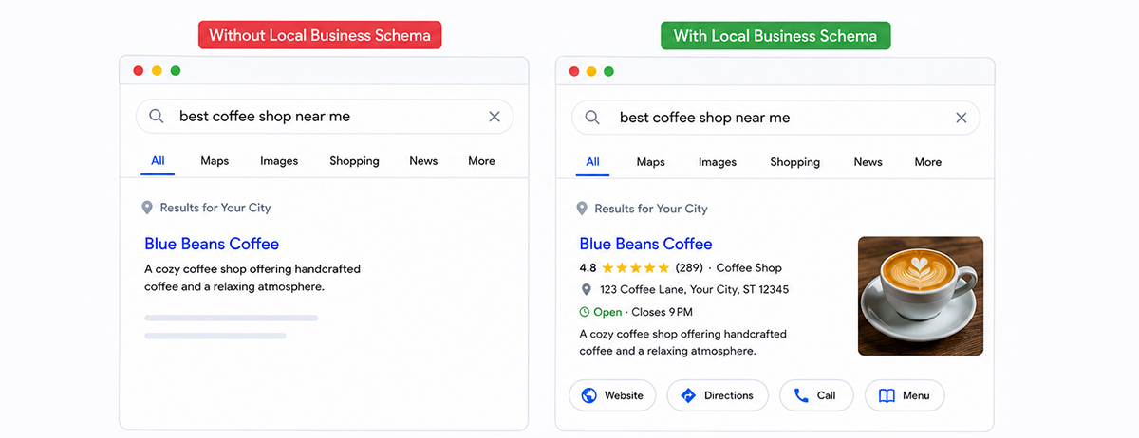Click red window dot in right browser window
Viewport: 1139px width, 438px height.
[573, 72]
